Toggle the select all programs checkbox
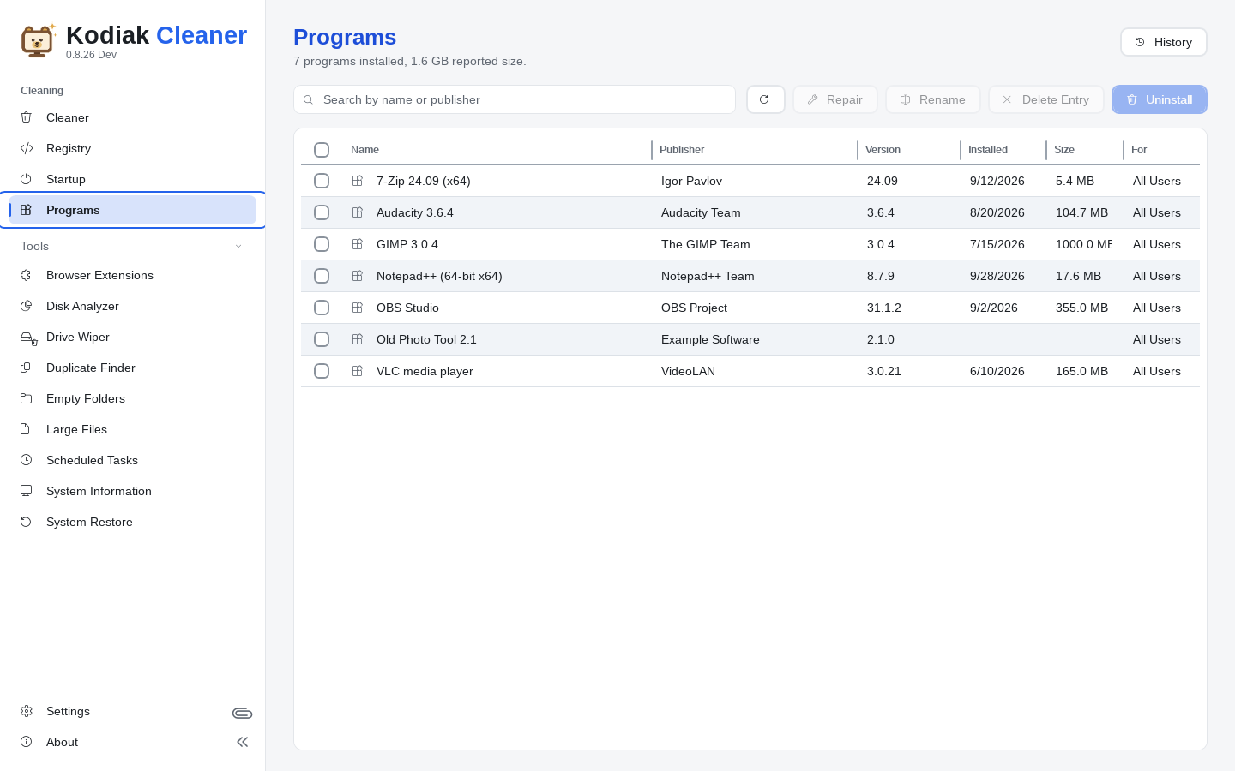This screenshot has height=771, width=1235. [x=322, y=150]
